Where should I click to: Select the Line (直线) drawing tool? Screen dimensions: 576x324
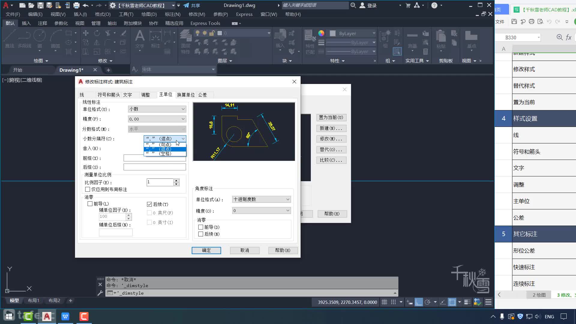[x=10, y=39]
